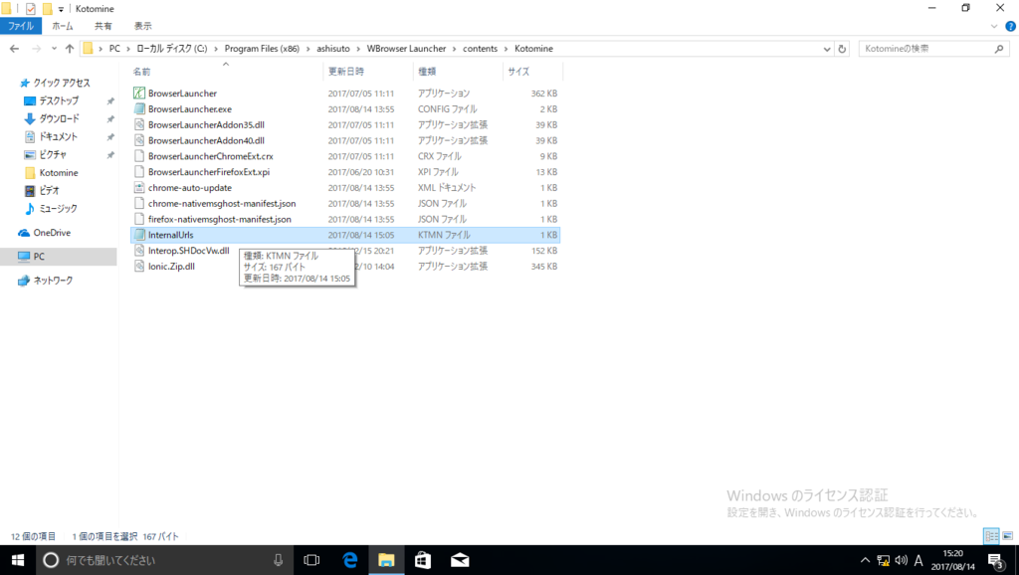Open the quick access toolbar customize dropdown
The height and width of the screenshot is (575, 1019).
coord(61,10)
